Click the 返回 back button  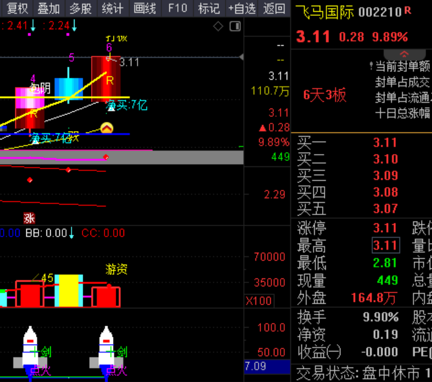[274, 9]
